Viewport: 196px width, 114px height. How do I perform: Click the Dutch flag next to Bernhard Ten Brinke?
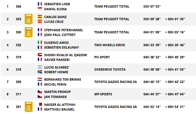40,79
